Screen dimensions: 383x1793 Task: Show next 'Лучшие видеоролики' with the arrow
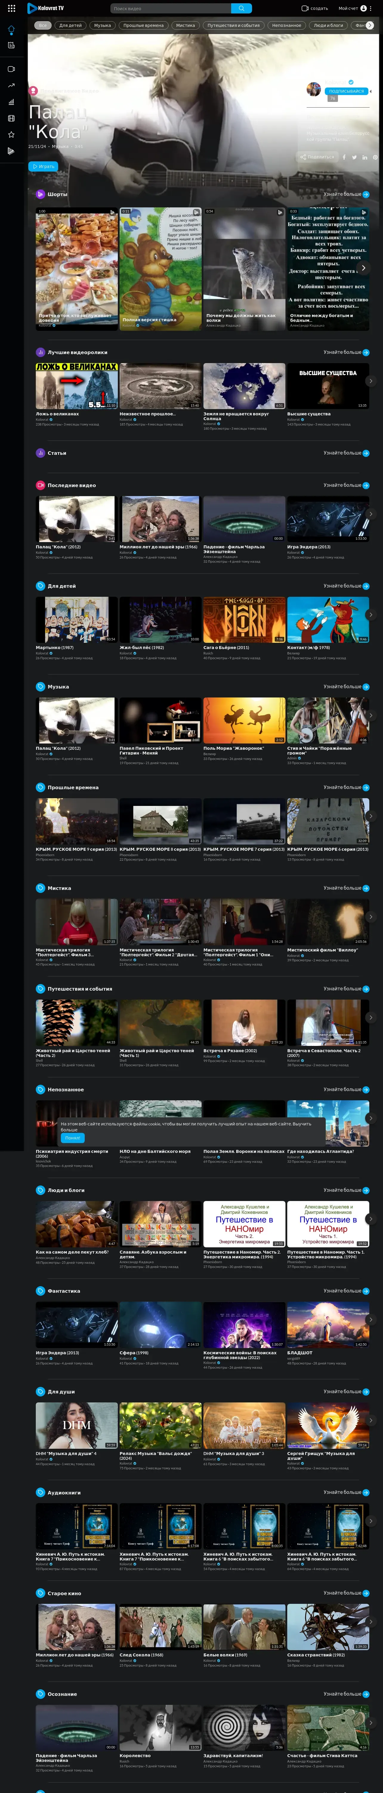pyautogui.click(x=370, y=381)
